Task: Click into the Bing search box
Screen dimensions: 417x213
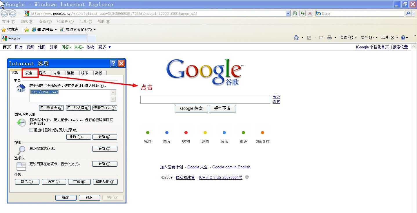Action: tap(360, 13)
